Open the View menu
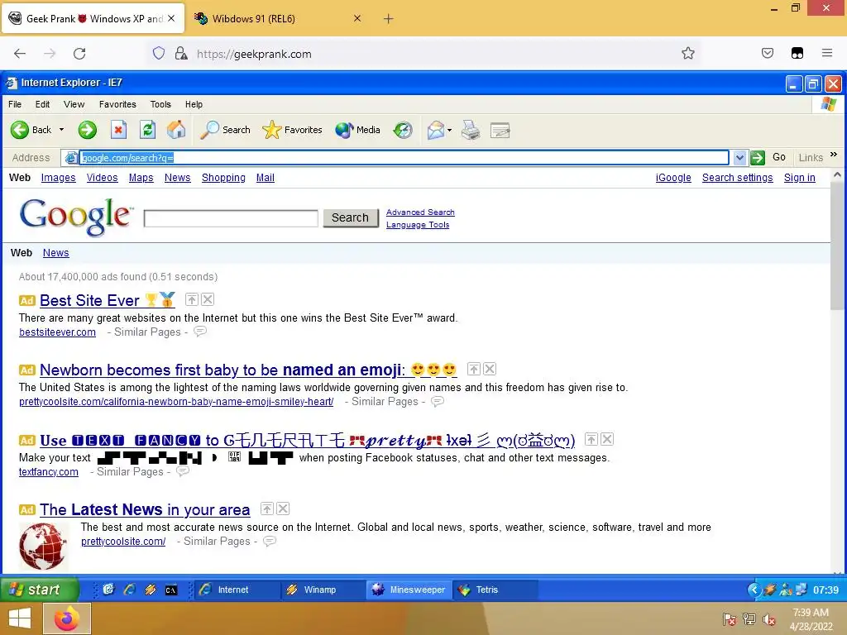 [x=74, y=104]
